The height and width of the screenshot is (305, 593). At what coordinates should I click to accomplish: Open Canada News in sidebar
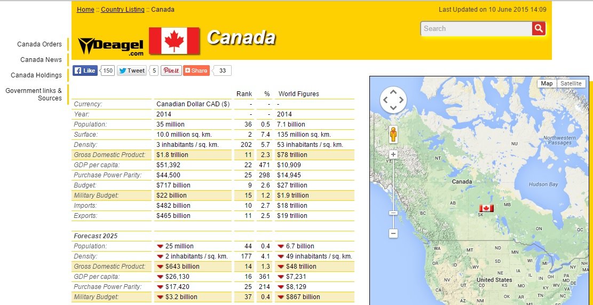41,60
